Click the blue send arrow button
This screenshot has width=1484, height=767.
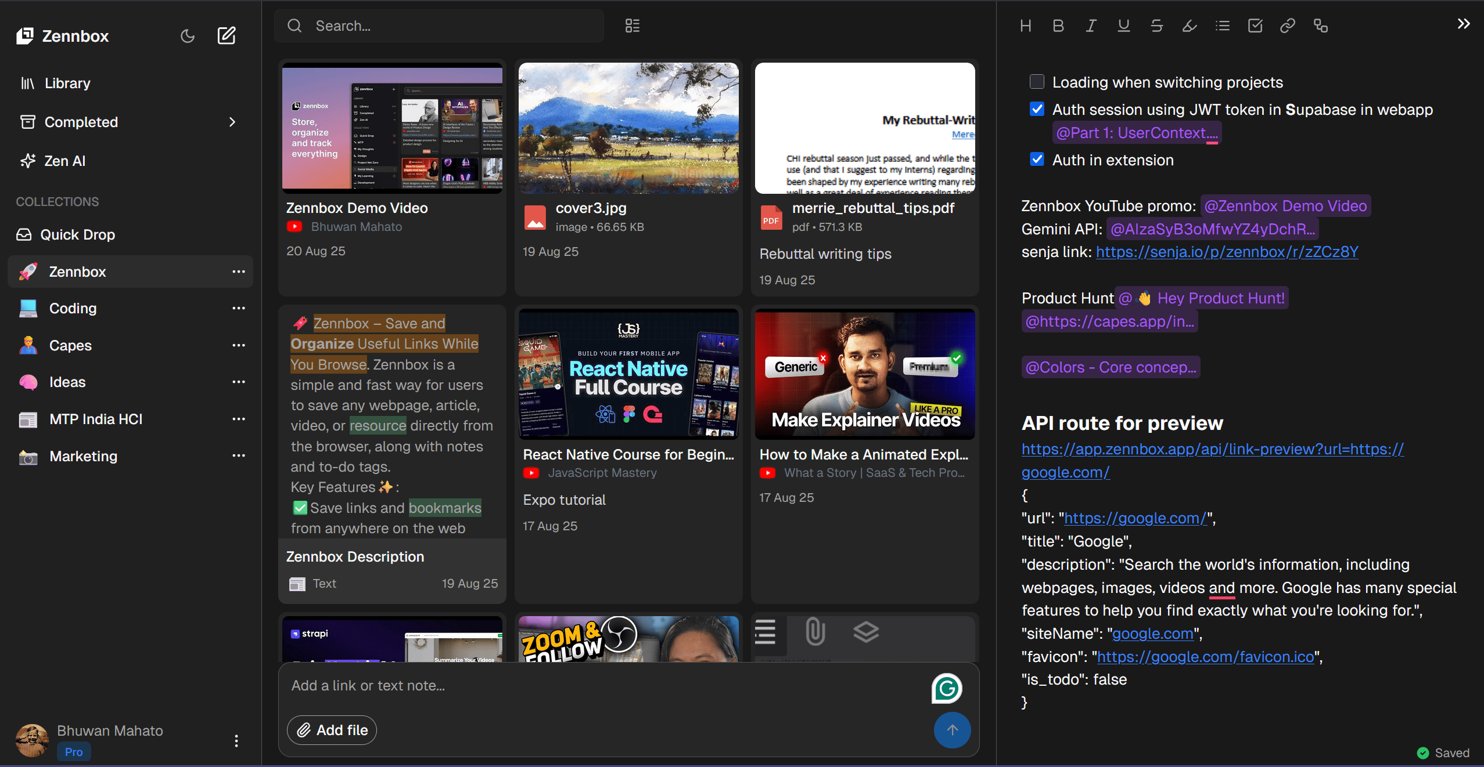[952, 730]
